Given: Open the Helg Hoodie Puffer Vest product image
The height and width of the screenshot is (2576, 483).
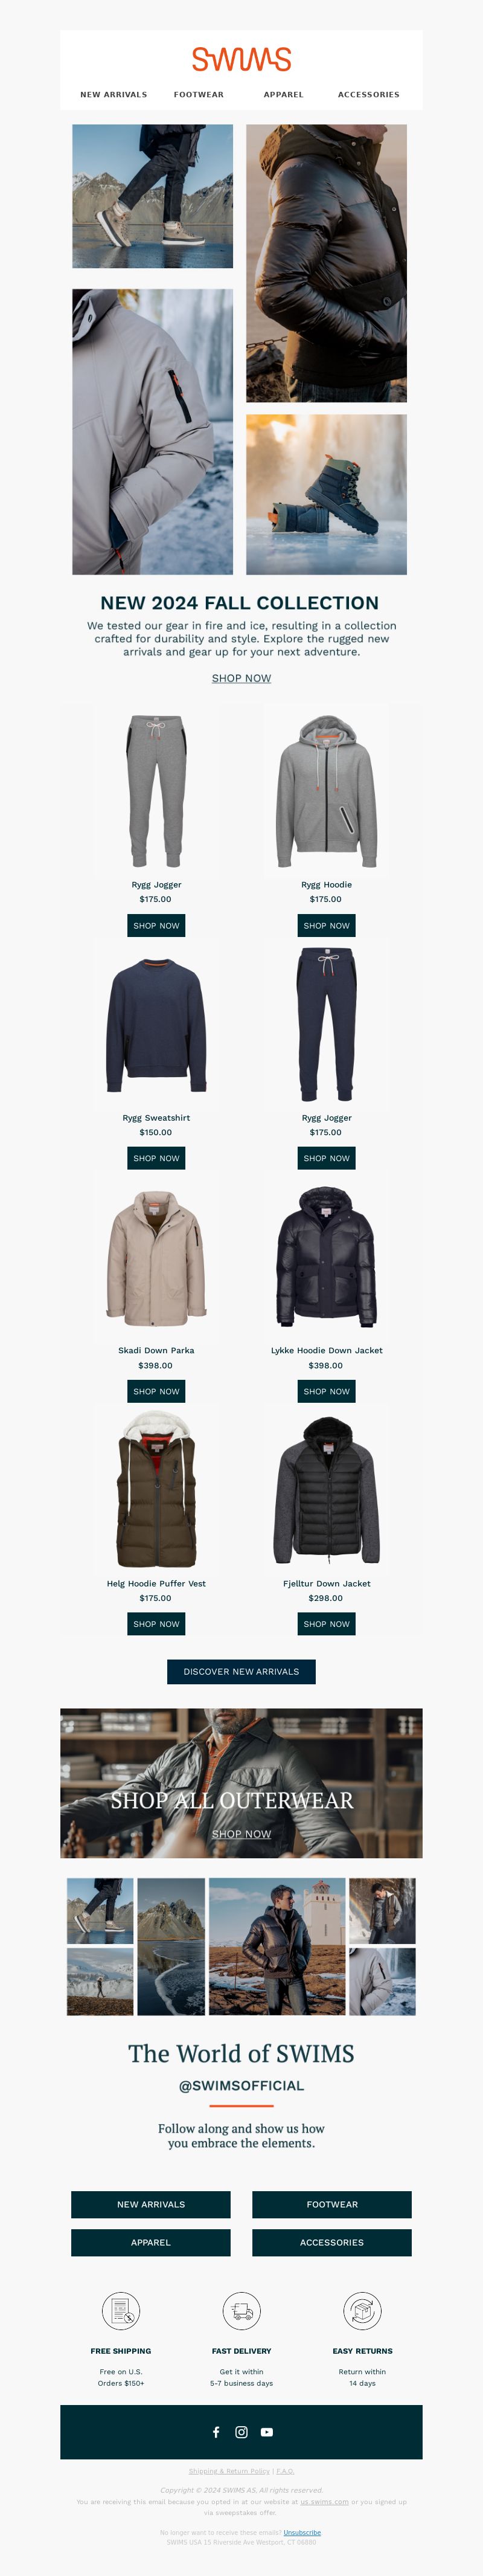Looking at the screenshot, I should (x=156, y=1489).
